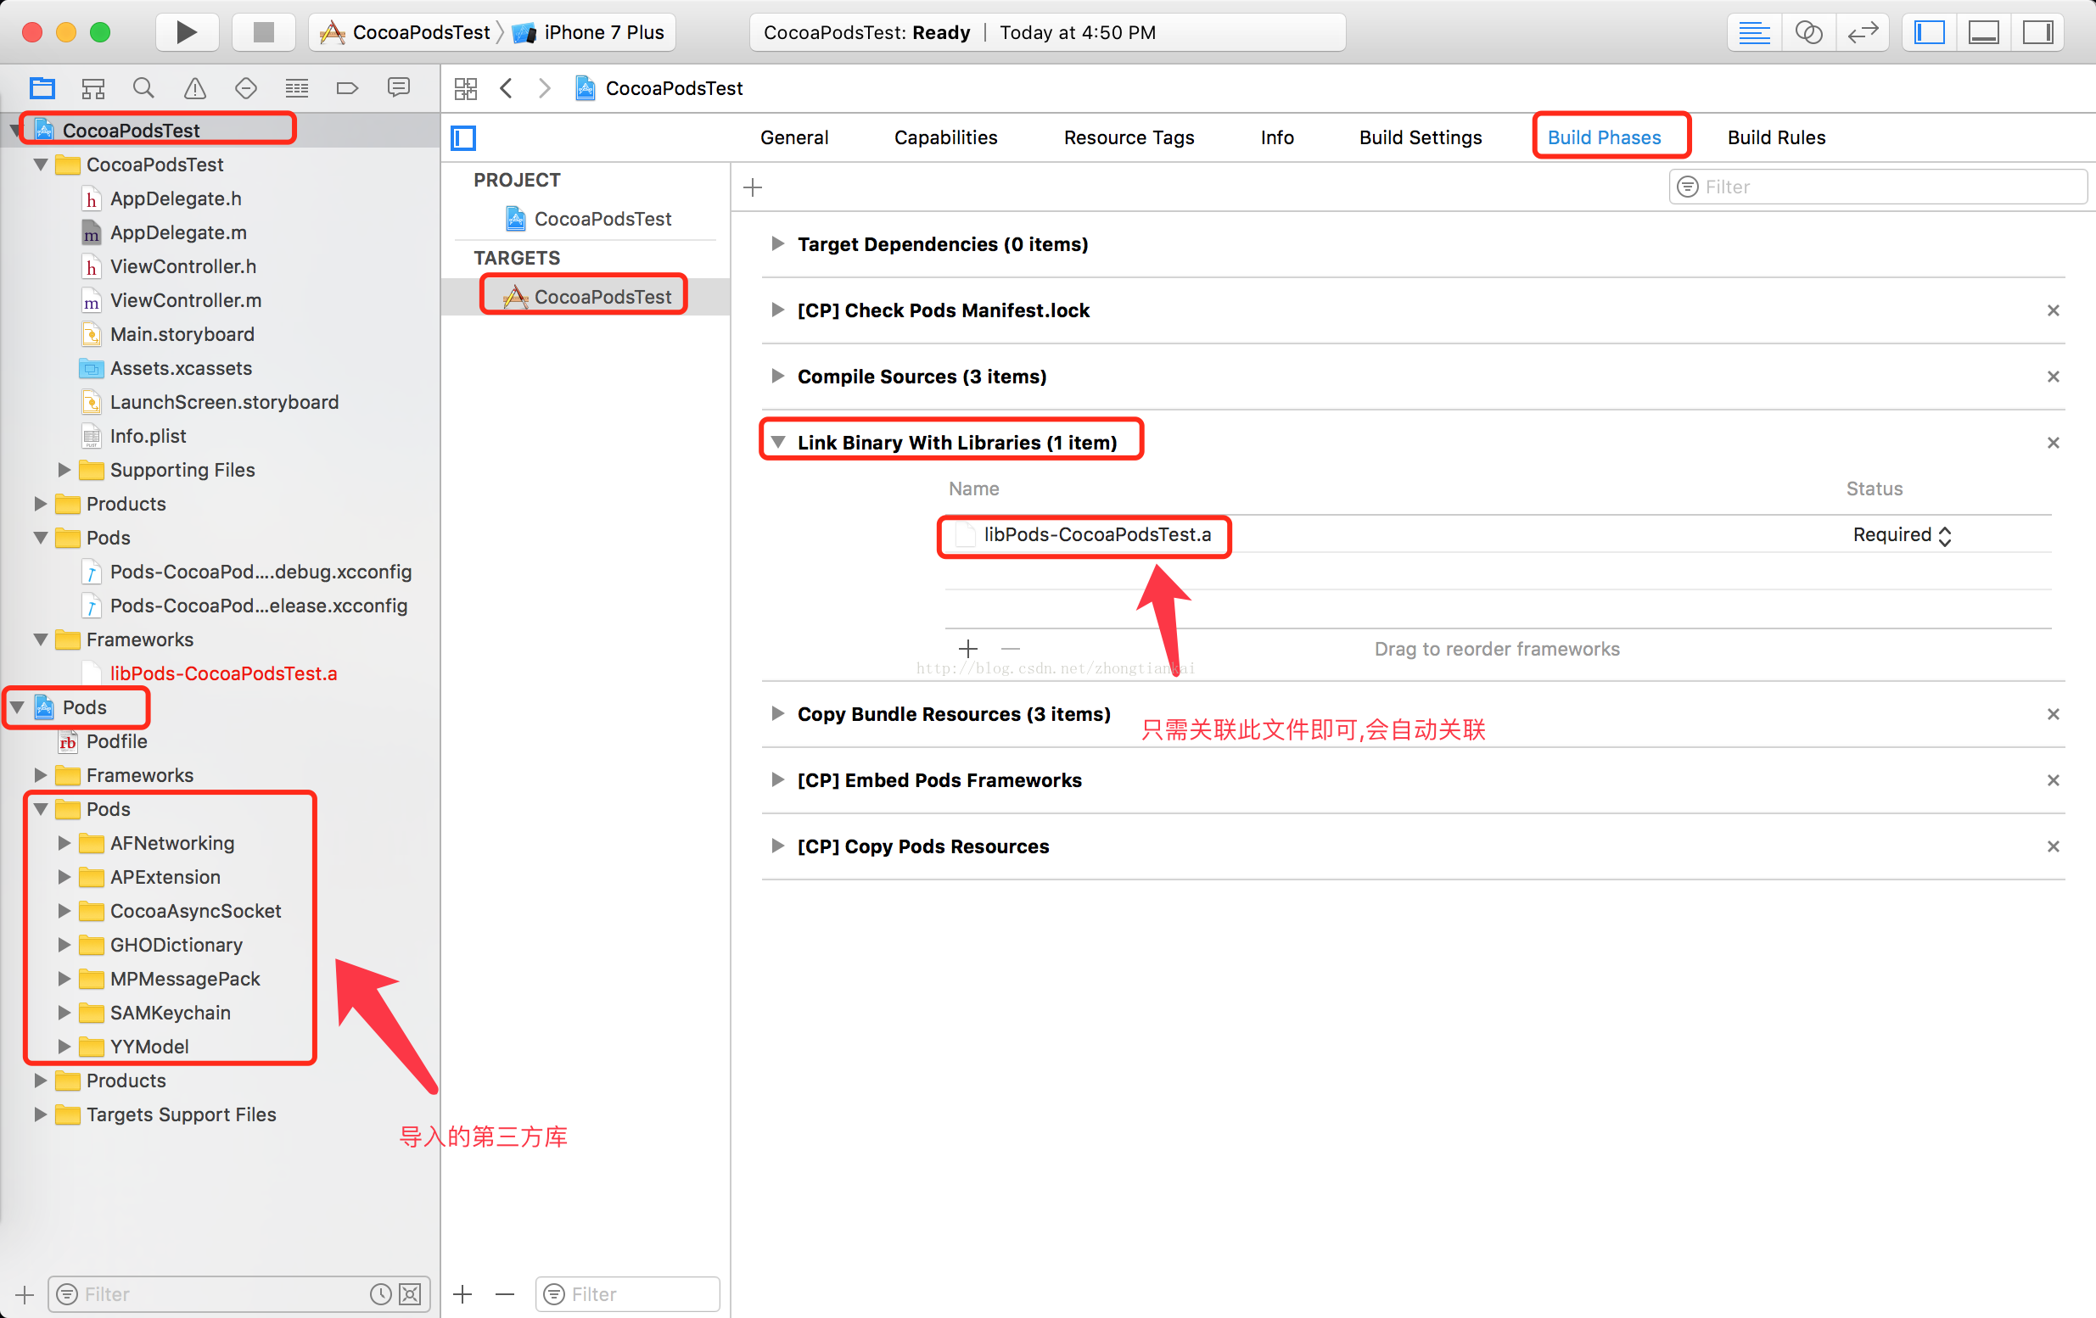Expand the YYModel folder
This screenshot has height=1318, width=2096.
coord(64,1047)
